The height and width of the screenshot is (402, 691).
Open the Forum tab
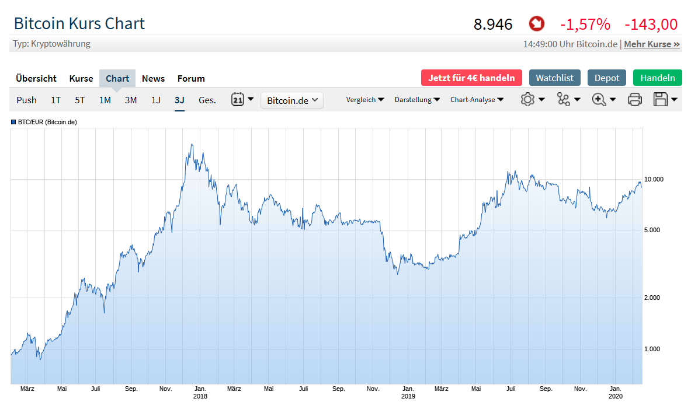coord(191,78)
